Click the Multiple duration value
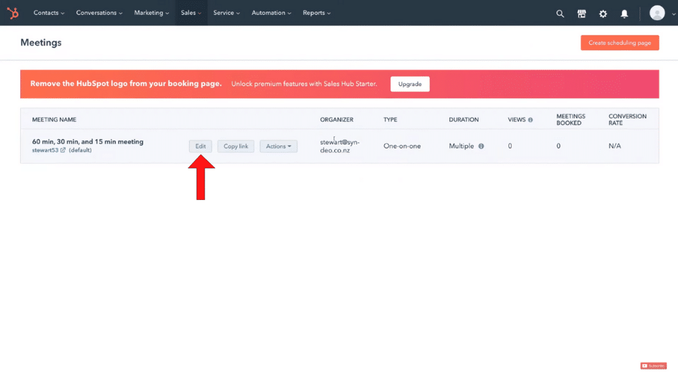 (461, 146)
